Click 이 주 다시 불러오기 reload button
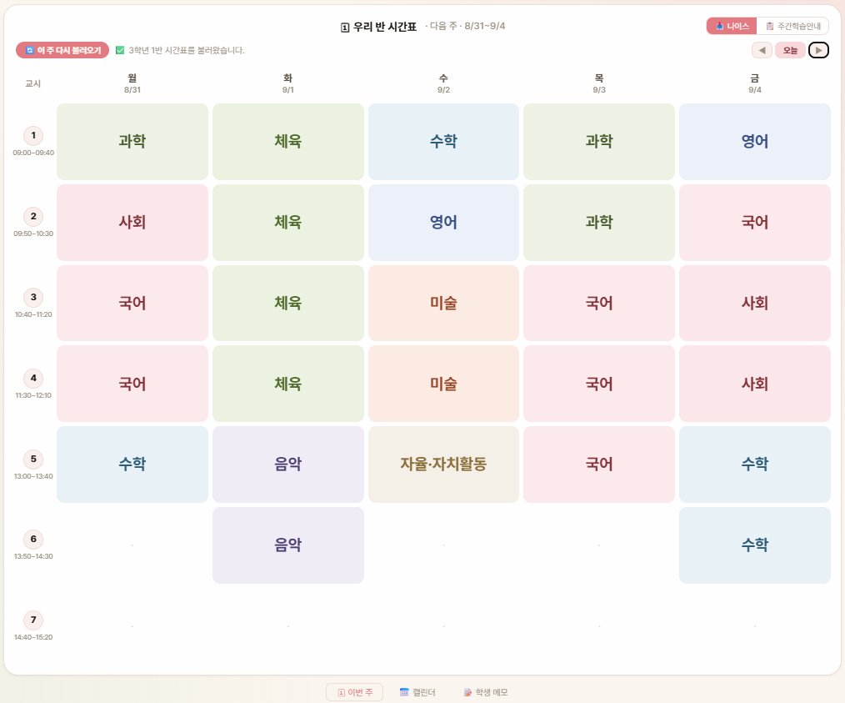 click(62, 50)
